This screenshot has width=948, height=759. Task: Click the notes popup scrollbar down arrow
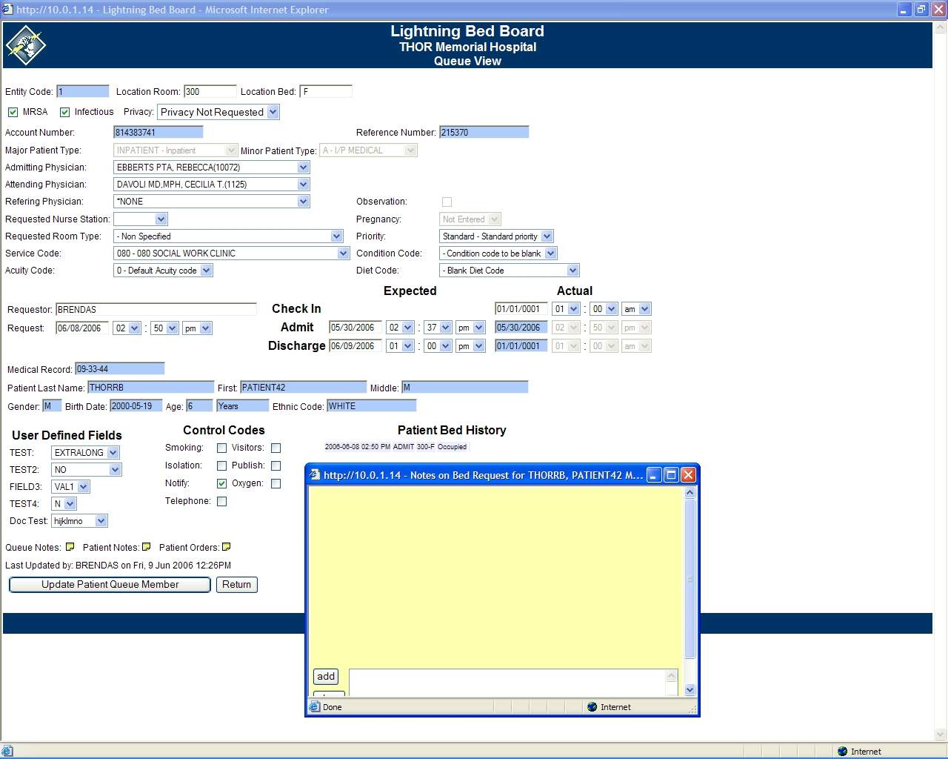pyautogui.click(x=690, y=690)
